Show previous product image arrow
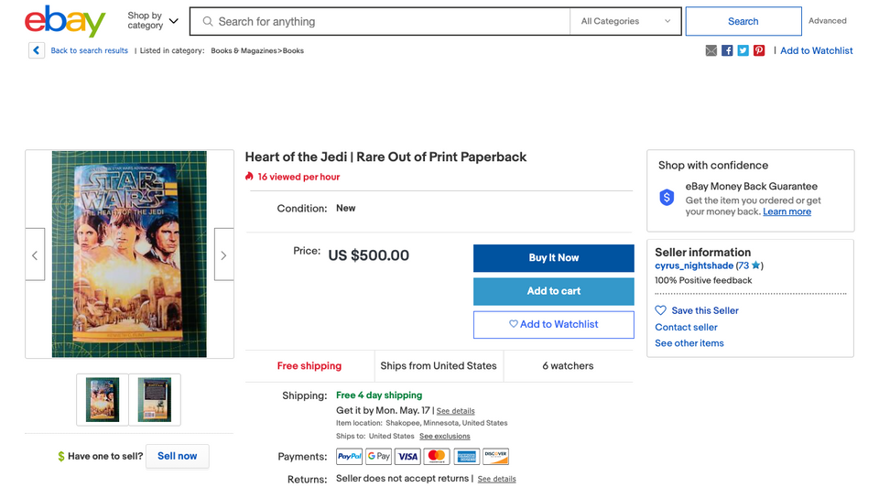879x498 pixels. [x=35, y=254]
